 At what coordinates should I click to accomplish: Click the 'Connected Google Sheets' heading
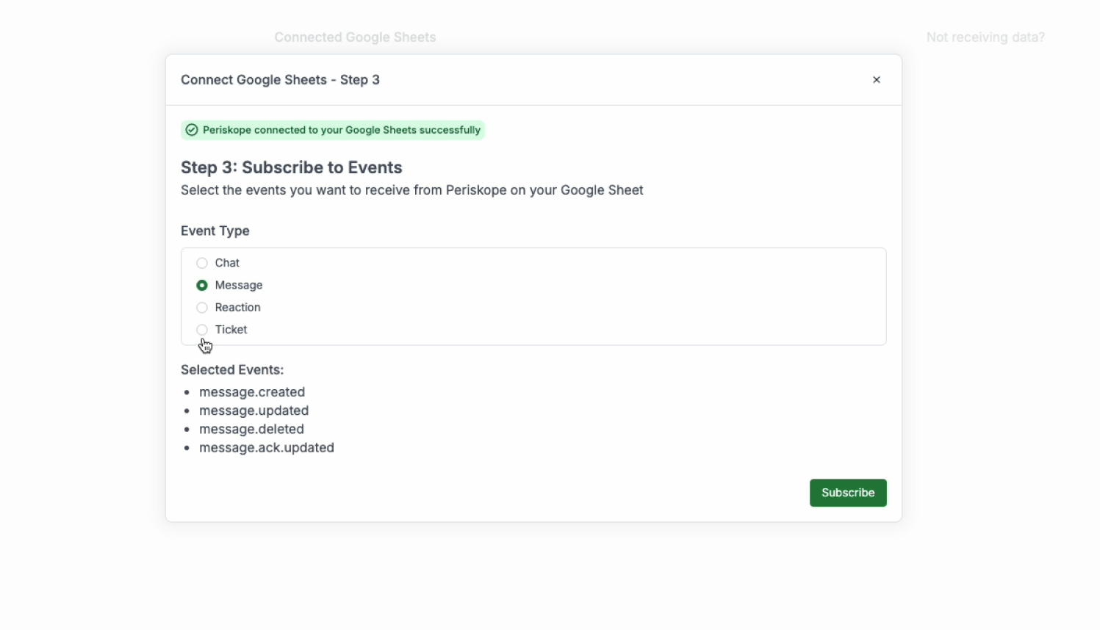(x=355, y=37)
